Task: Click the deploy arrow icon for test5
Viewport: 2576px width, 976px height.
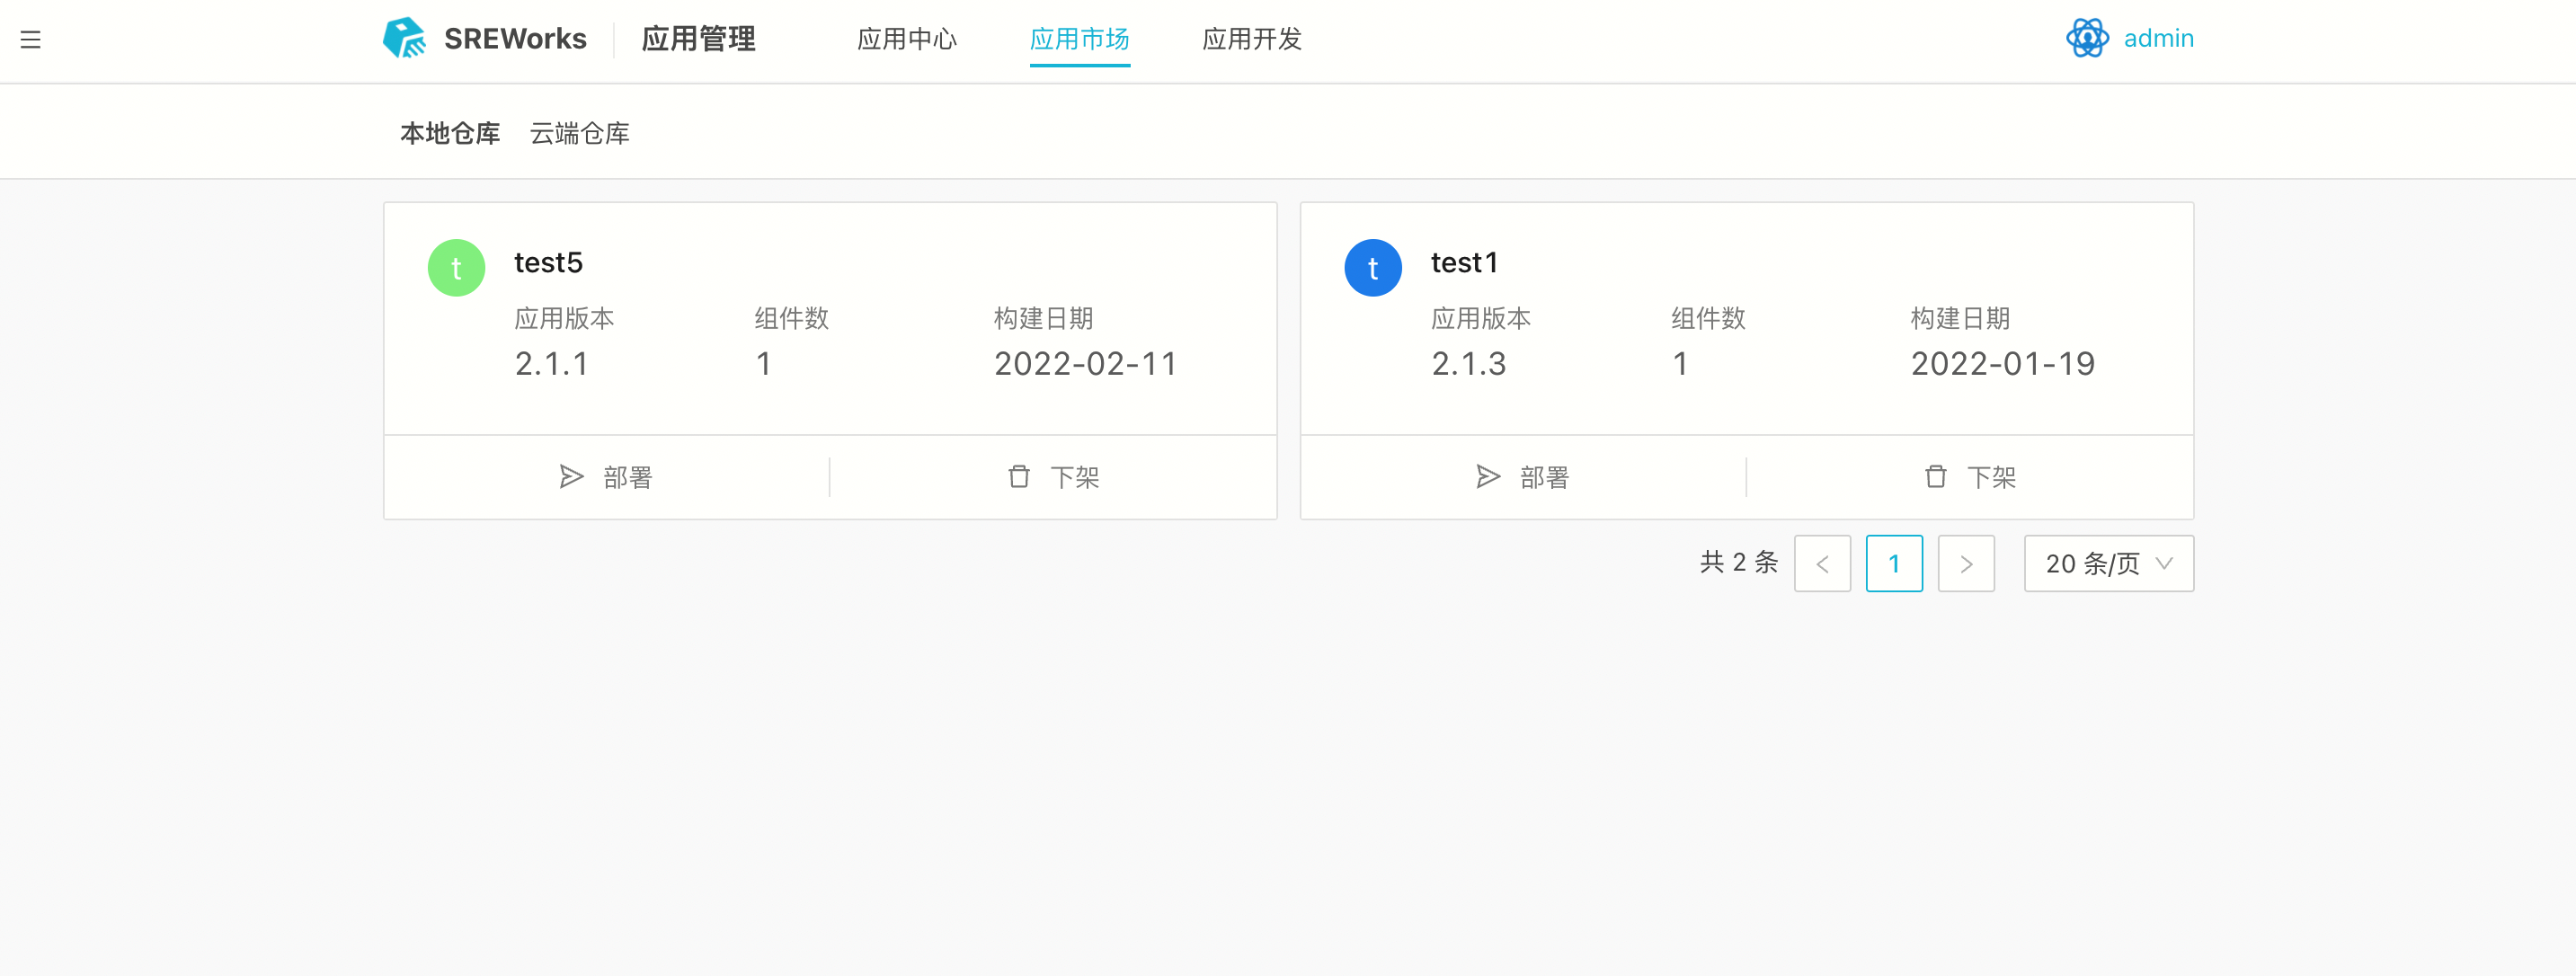Action: pos(571,477)
